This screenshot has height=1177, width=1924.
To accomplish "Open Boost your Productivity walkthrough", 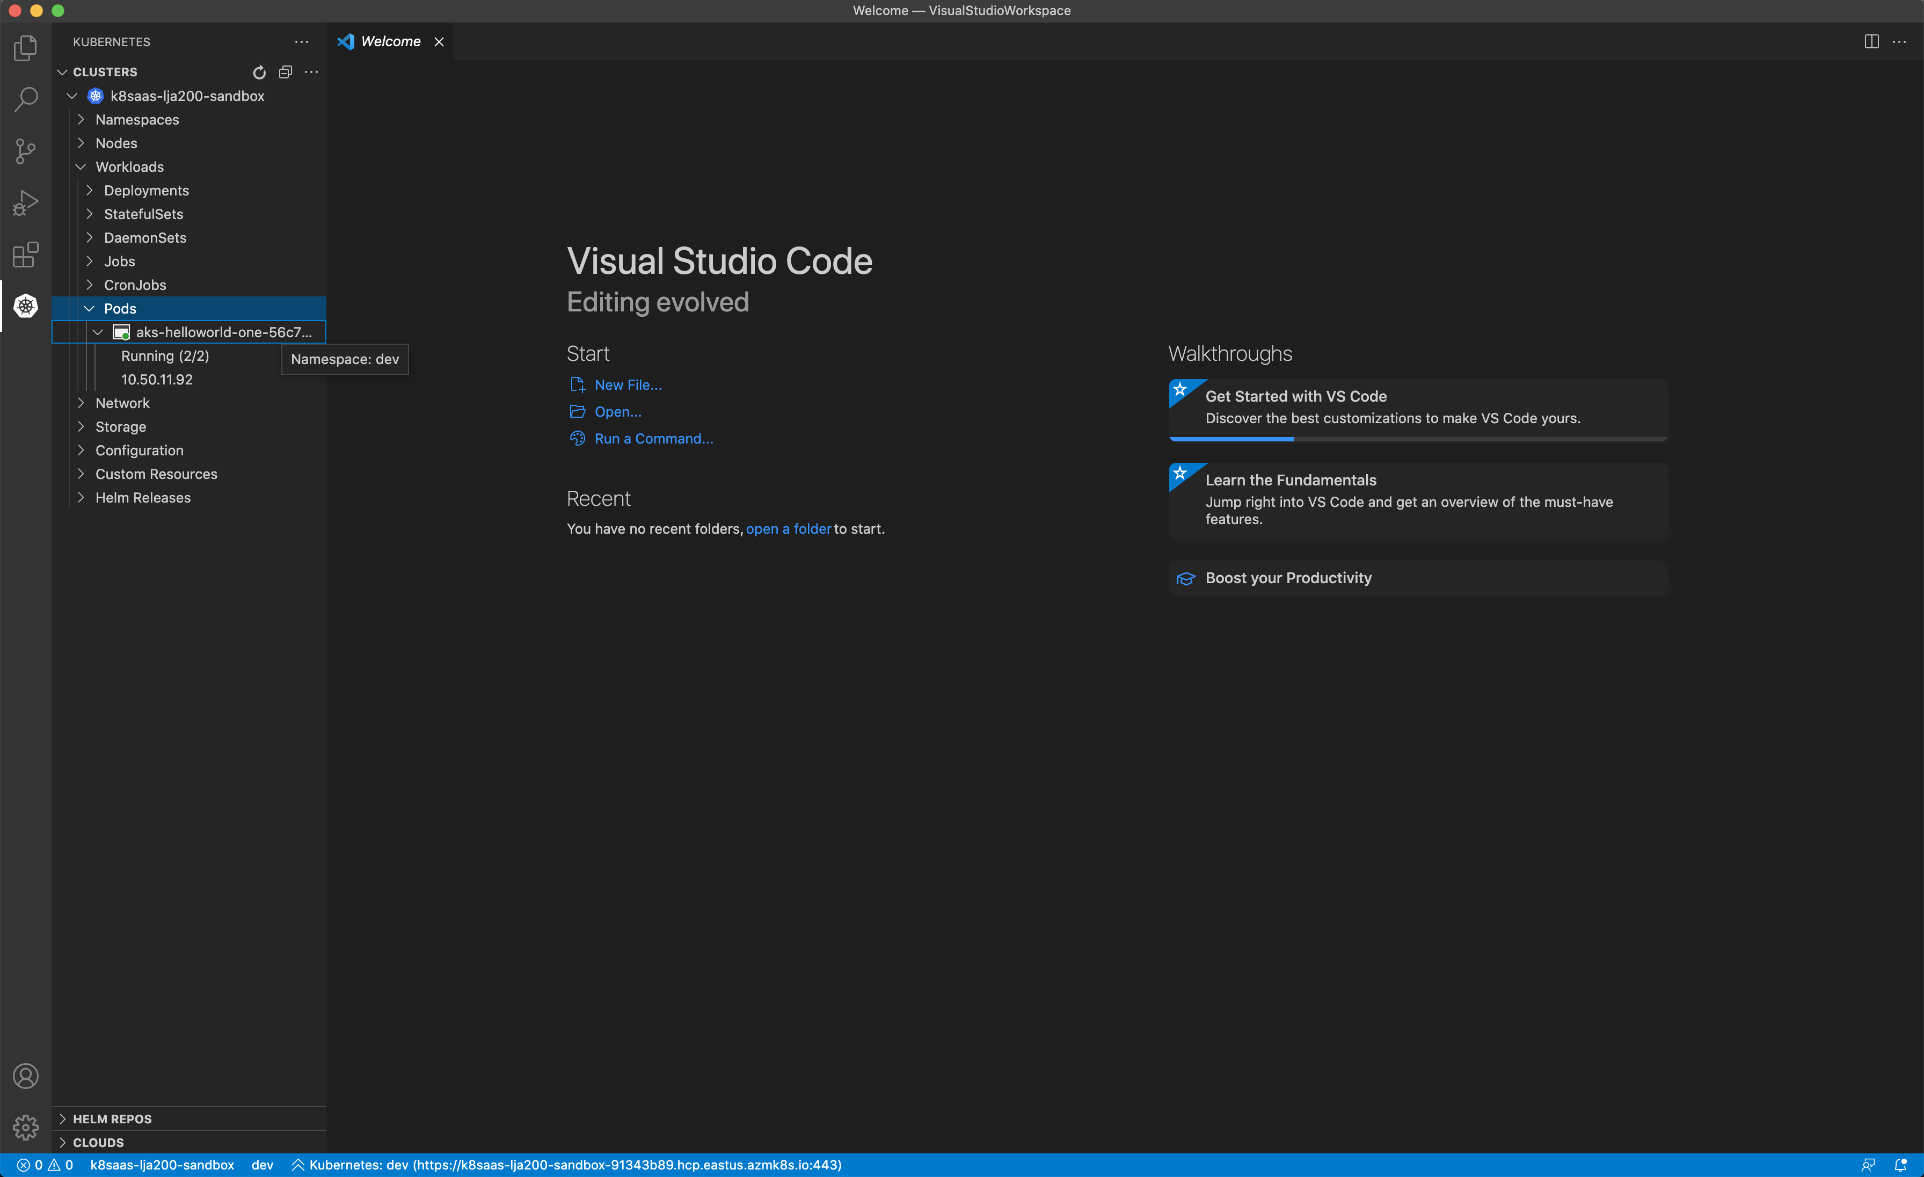I will coord(1418,578).
